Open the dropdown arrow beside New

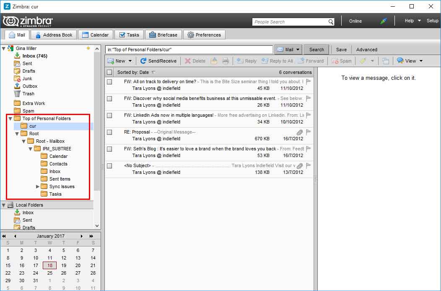pos(130,61)
